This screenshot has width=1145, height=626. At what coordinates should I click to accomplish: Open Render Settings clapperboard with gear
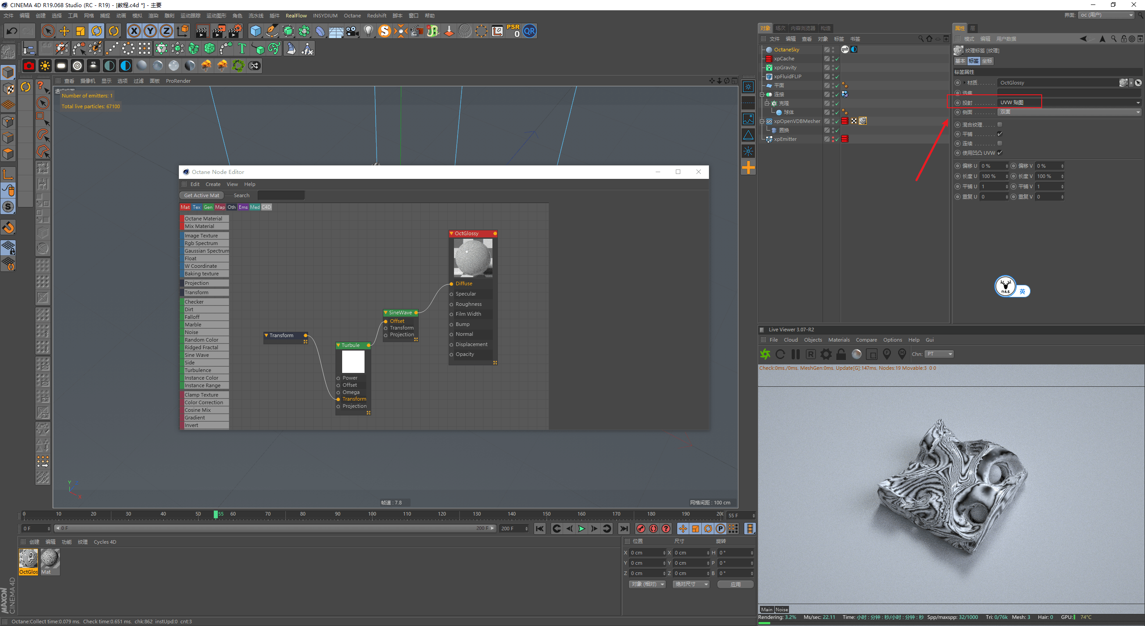coord(235,31)
